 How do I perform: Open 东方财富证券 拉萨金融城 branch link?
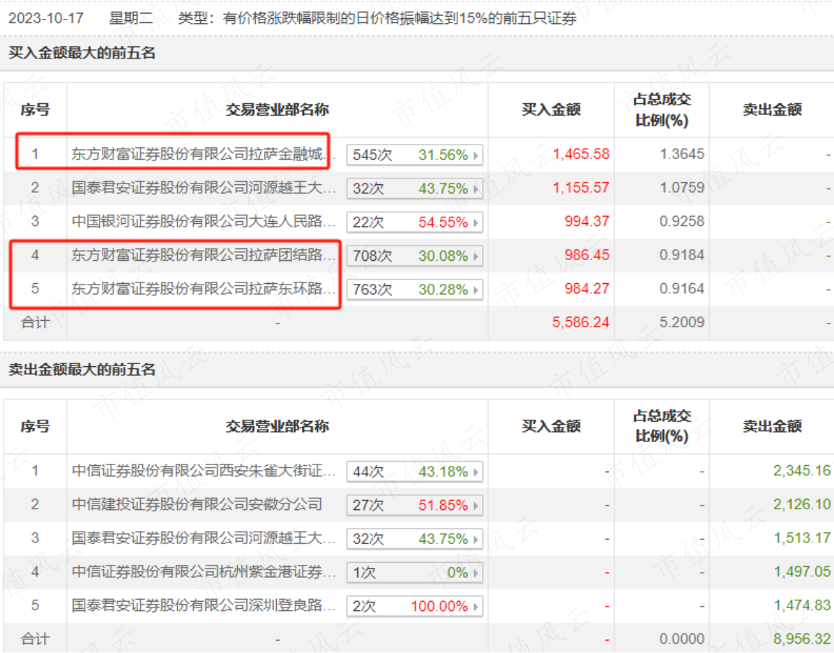[203, 154]
